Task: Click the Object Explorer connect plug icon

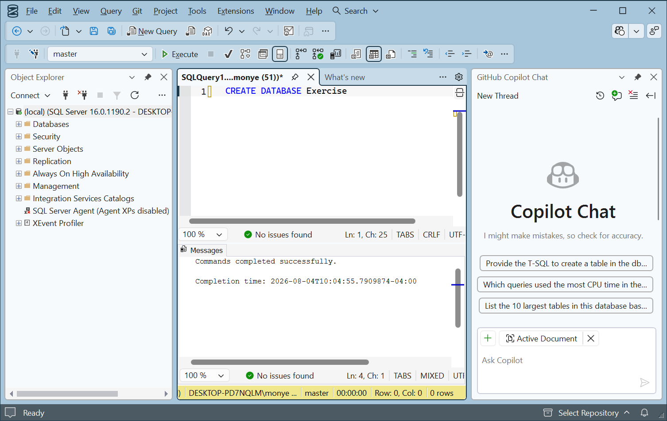Action: 66,95
